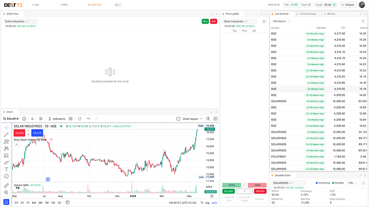Open the Widgets button

tap(348, 5)
